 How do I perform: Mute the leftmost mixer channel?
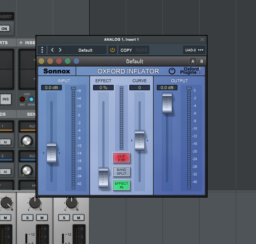point(5,218)
